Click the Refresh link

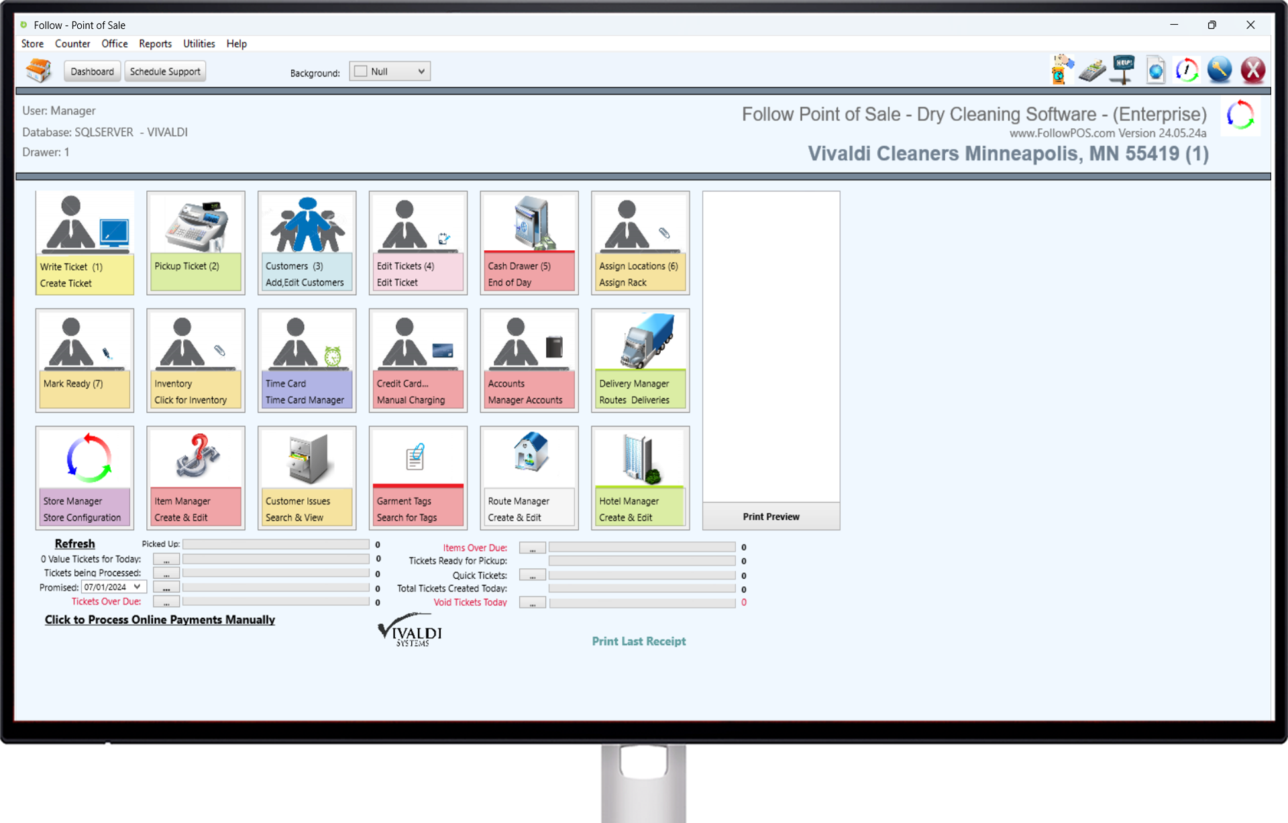point(74,543)
